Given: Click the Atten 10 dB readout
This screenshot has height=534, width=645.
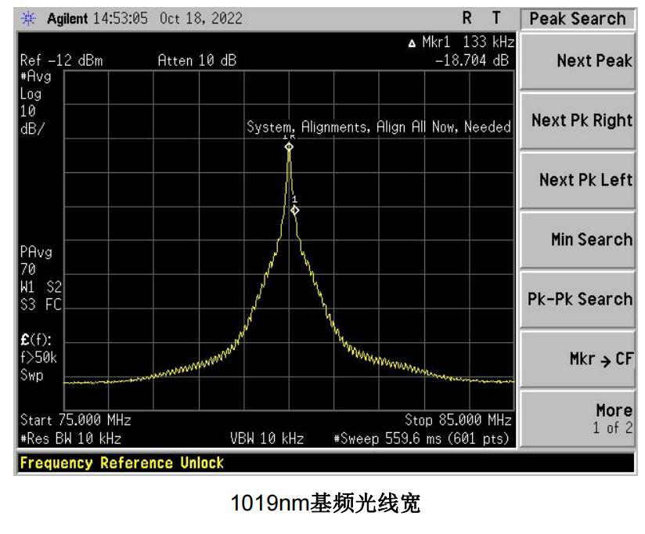Looking at the screenshot, I should coord(196,60).
